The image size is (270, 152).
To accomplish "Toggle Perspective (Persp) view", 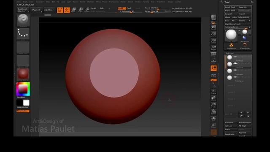I will tap(213, 54).
